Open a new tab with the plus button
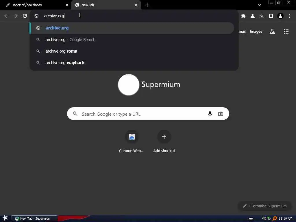296x222 pixels. click(x=147, y=5)
